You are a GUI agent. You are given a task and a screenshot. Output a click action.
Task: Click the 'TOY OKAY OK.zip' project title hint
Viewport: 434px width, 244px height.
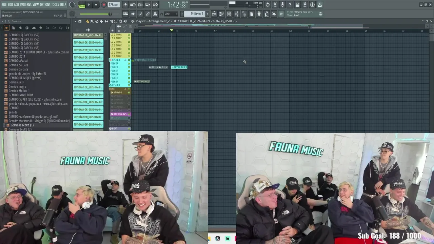click(33, 12)
